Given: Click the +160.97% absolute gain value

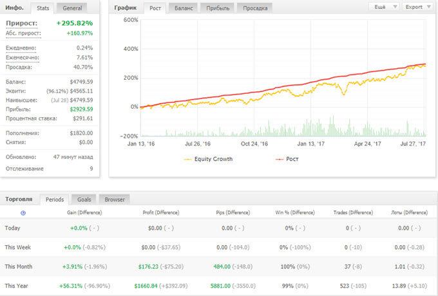Looking at the screenshot, I should 80,33.
